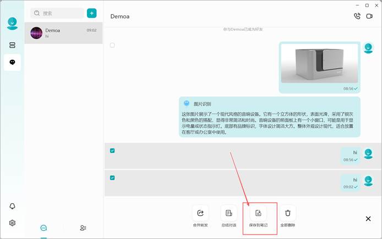The image size is (382, 239).
Task: Select the chat bubble icon in sidebar
Action: coord(12,62)
